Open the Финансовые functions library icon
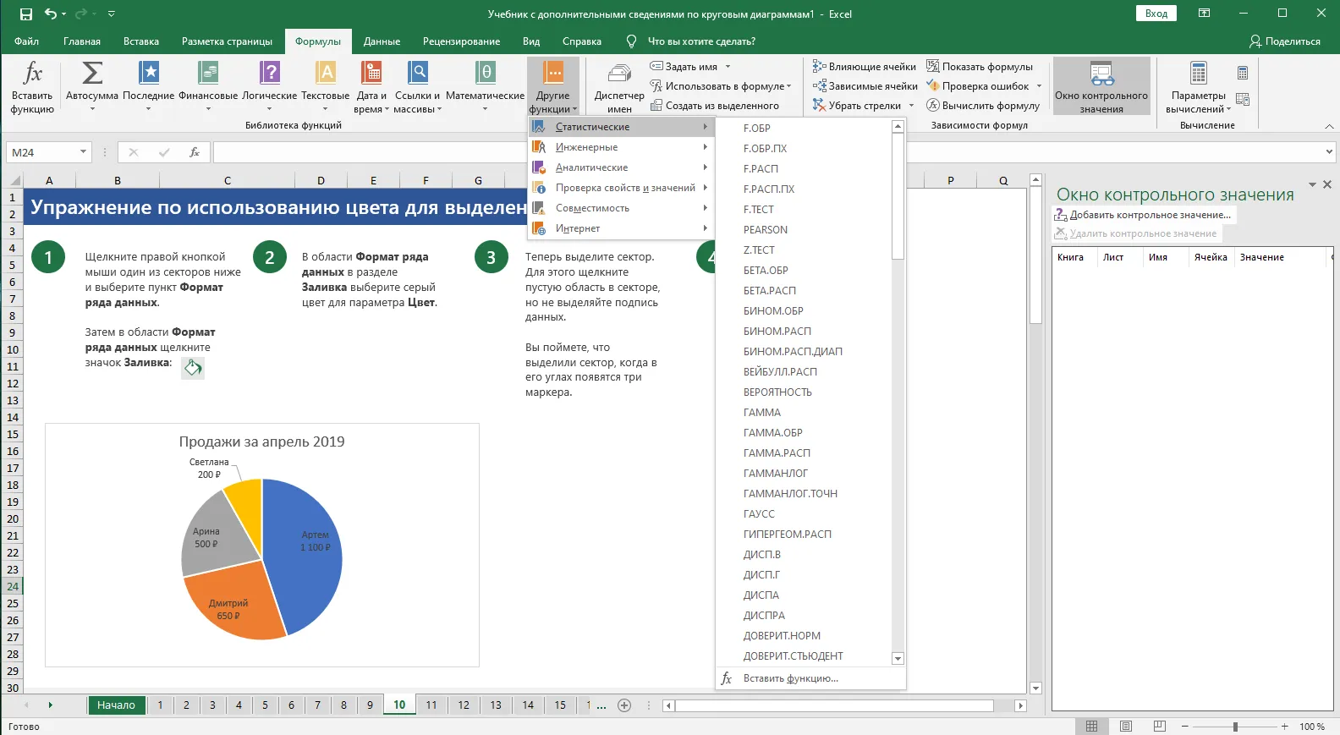The height and width of the screenshot is (735, 1340). pyautogui.click(x=208, y=74)
